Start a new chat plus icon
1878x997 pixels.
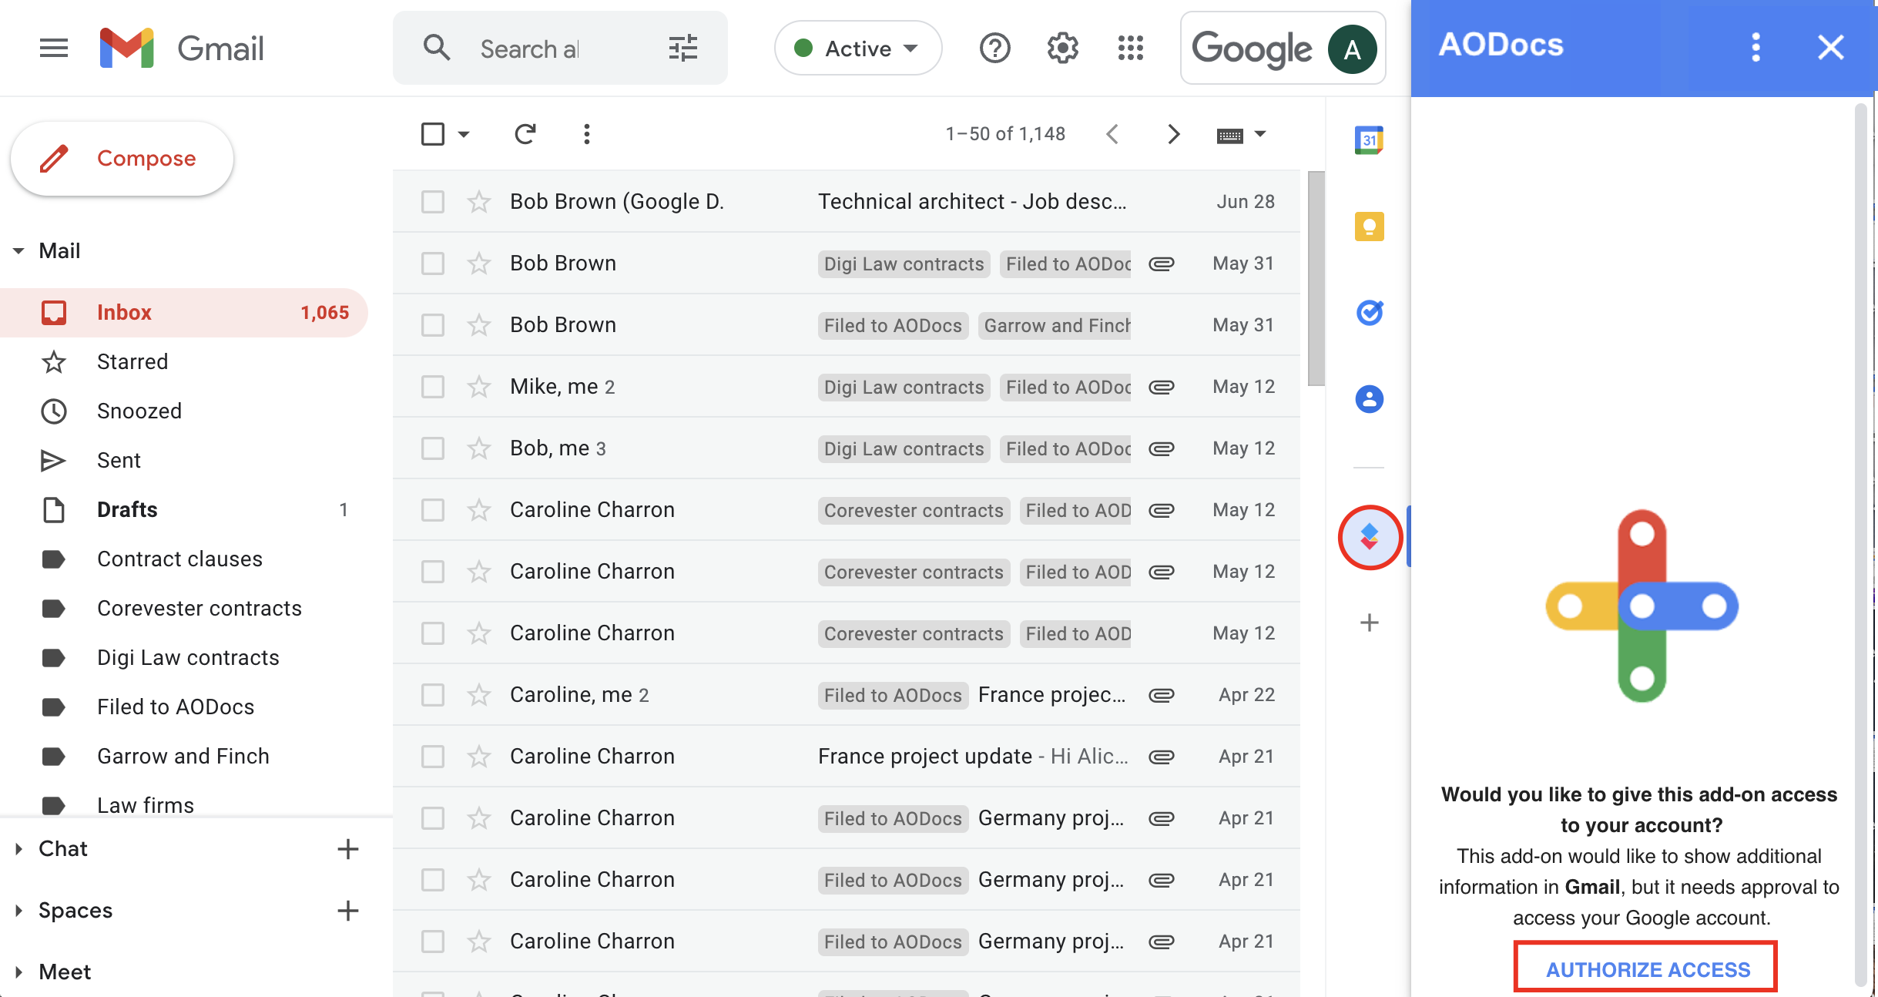click(348, 849)
